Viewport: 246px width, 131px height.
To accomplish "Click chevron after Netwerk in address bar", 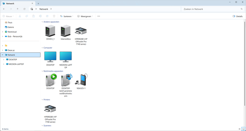I will point(51,9).
